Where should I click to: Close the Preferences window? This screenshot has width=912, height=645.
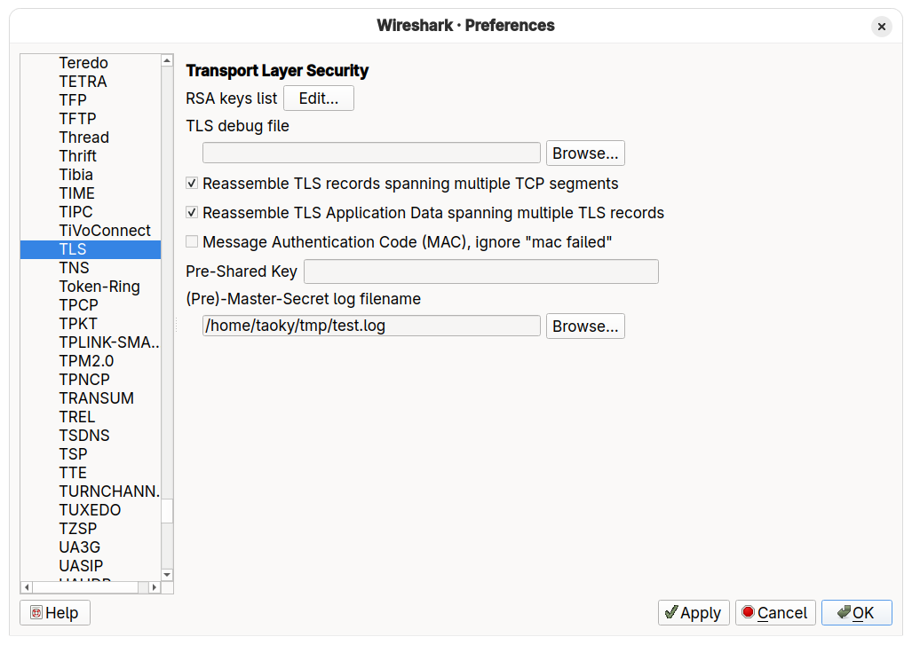[881, 26]
